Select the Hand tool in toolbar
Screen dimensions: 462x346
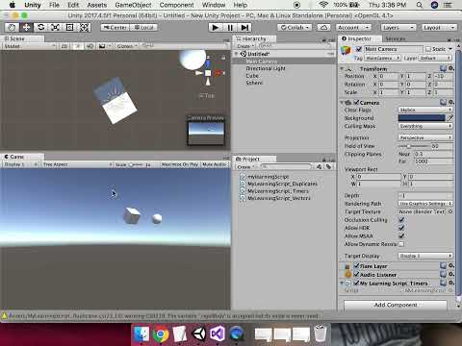click(x=12, y=28)
